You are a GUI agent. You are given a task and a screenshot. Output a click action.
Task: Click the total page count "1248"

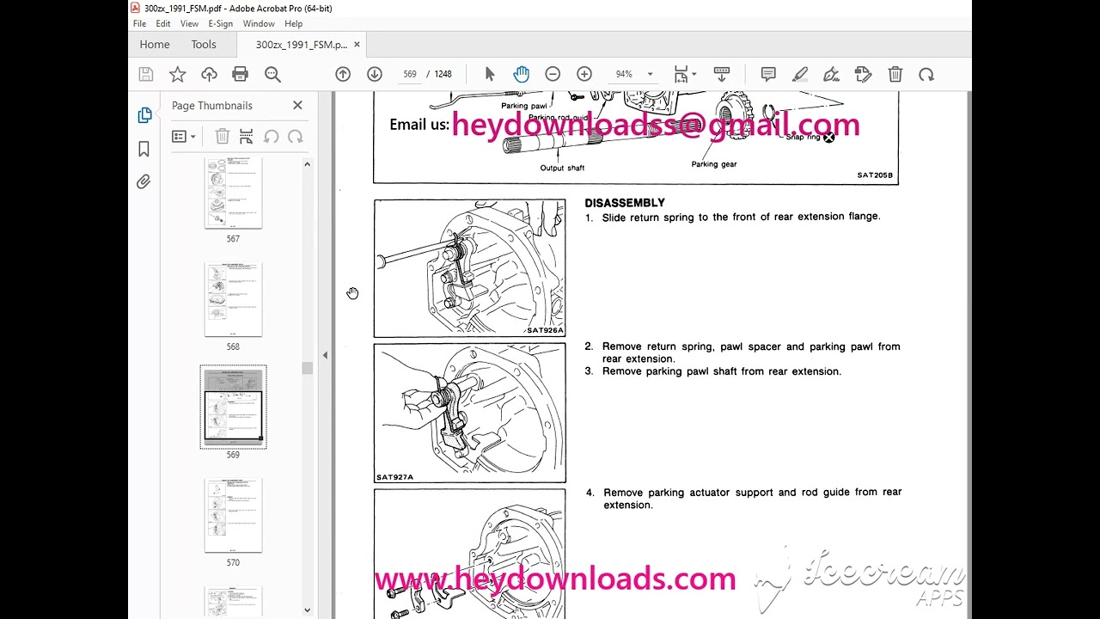pyautogui.click(x=443, y=75)
